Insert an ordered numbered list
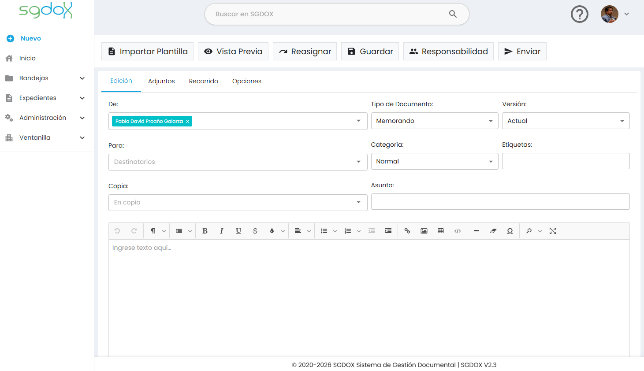 348,231
